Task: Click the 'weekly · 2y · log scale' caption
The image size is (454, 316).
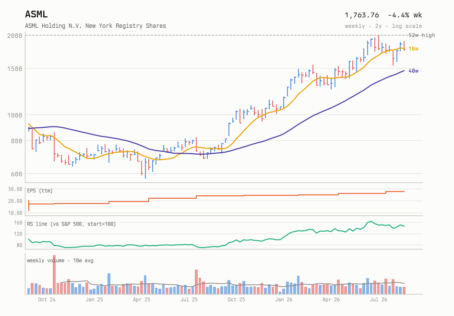Action: tap(383, 26)
